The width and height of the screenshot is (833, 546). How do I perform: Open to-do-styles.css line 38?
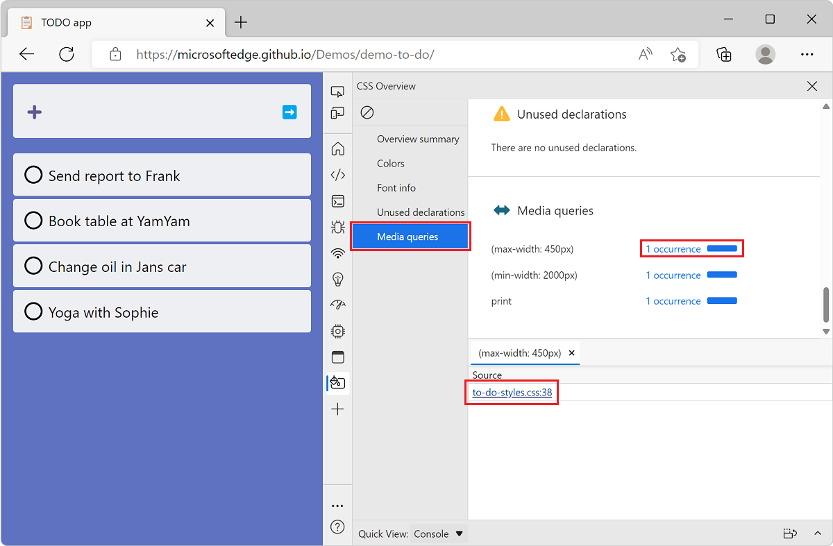pyautogui.click(x=511, y=392)
